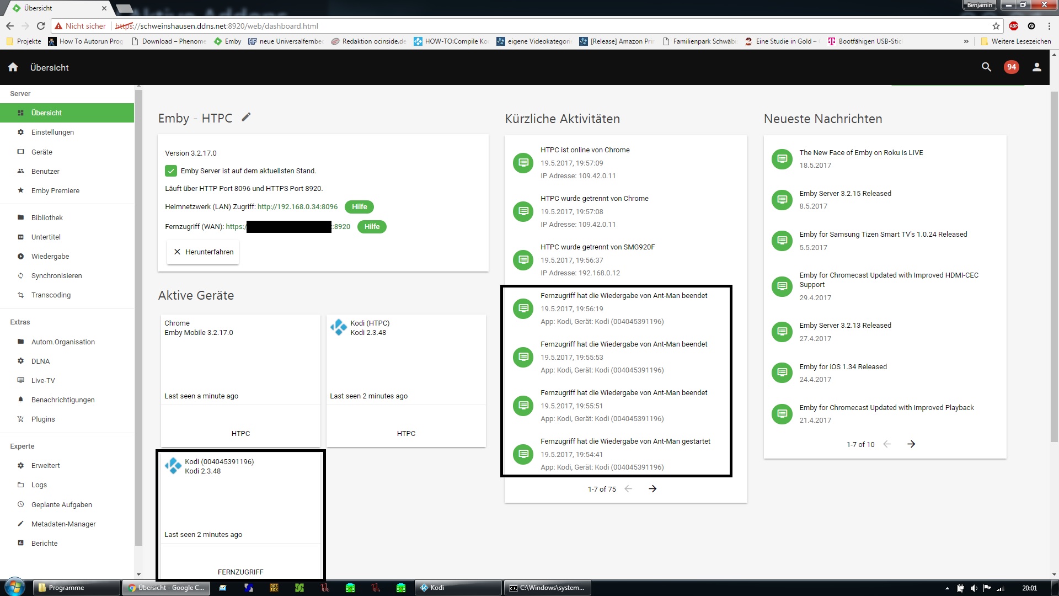Go to next page of recent activities
Image resolution: width=1059 pixels, height=596 pixels.
pyautogui.click(x=652, y=489)
